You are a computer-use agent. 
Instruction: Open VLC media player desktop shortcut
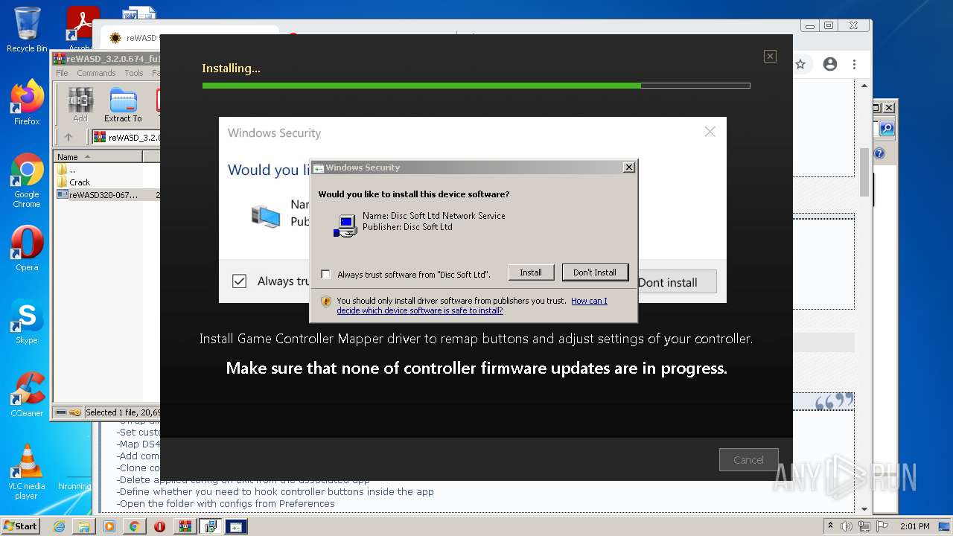click(x=27, y=473)
